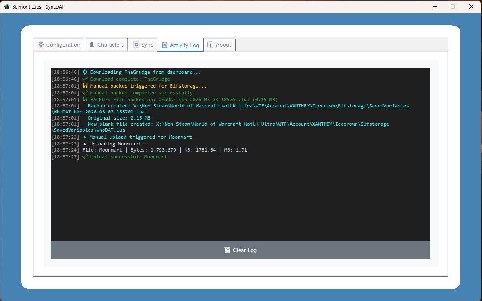482x301 pixels.
Task: Open the Configuration tab
Action: coord(59,45)
